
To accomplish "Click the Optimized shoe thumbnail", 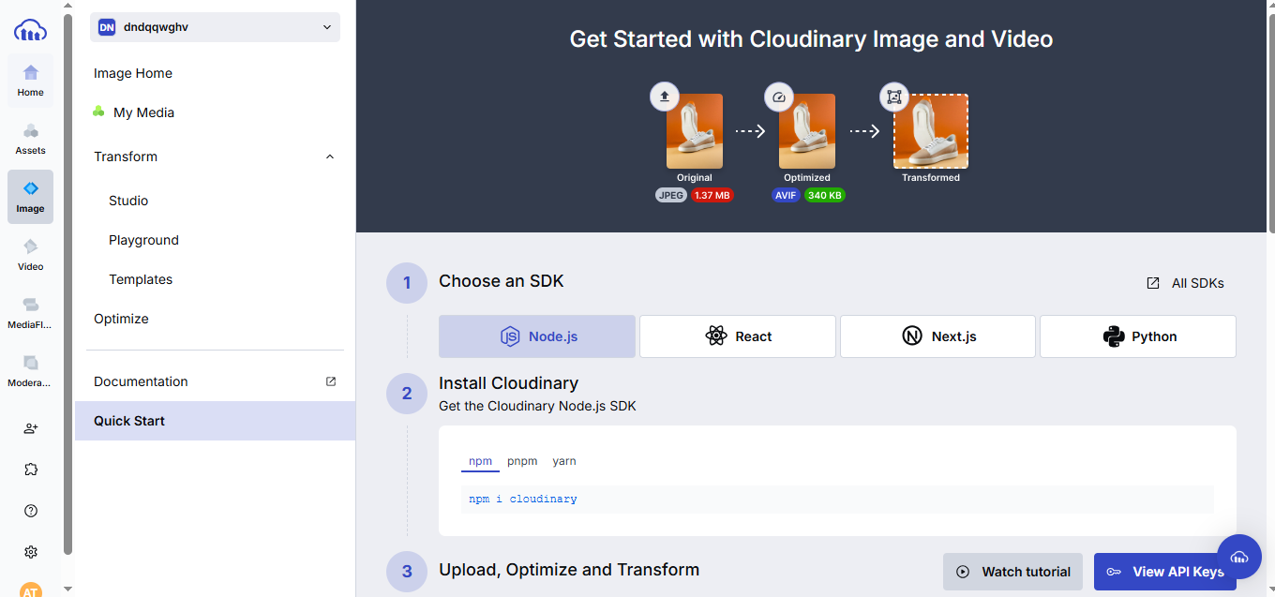I will pyautogui.click(x=807, y=131).
